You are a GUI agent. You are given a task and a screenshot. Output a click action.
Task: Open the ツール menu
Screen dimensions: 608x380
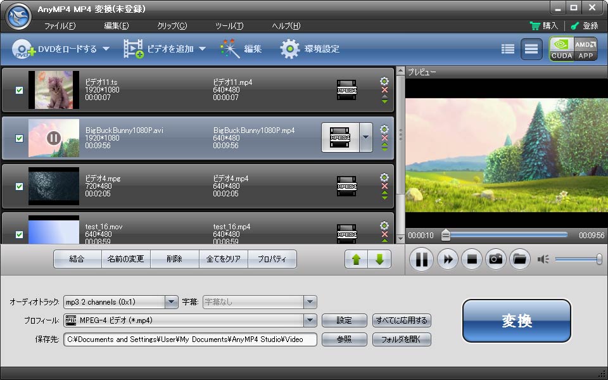(230, 27)
